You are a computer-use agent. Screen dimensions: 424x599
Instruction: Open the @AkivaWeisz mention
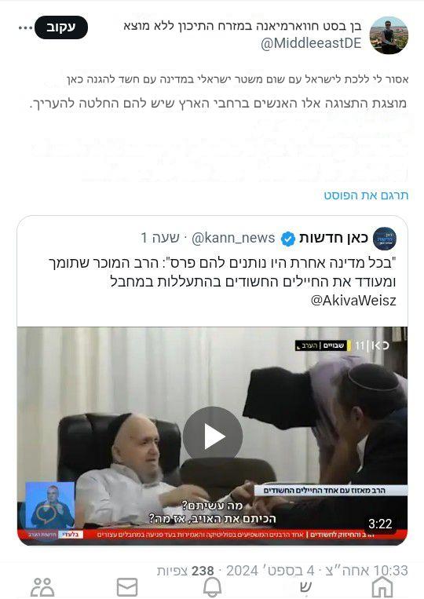353,300
